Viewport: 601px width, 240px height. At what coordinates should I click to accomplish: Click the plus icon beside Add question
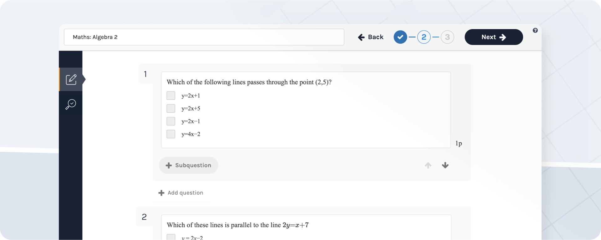pos(161,193)
